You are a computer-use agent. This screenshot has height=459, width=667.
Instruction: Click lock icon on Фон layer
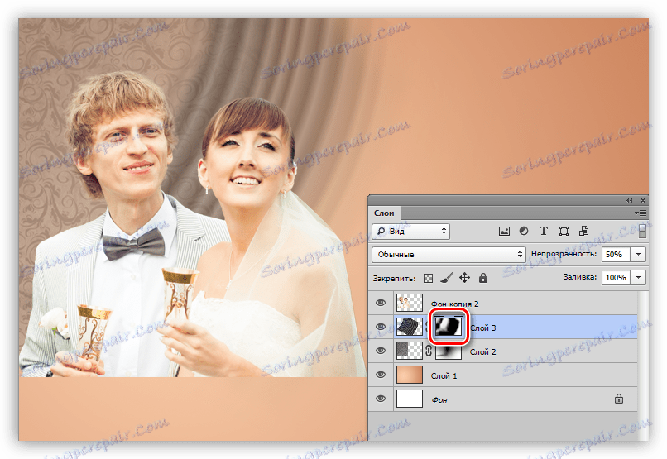[619, 399]
